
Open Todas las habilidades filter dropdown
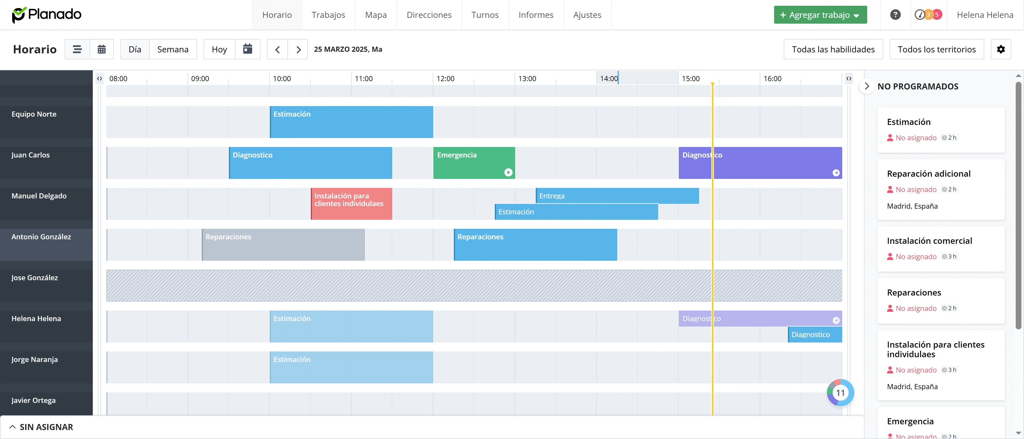[833, 49]
